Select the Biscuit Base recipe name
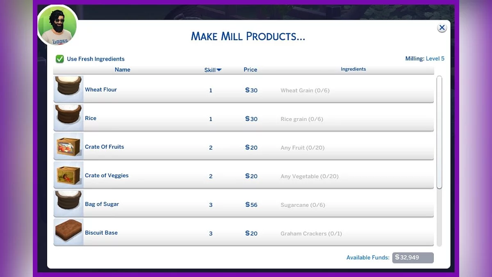Screen dimensions: 492x277 pos(101,233)
